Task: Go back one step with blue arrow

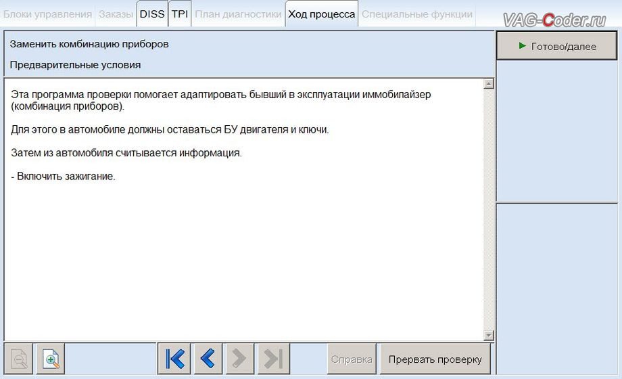Action: [x=208, y=359]
